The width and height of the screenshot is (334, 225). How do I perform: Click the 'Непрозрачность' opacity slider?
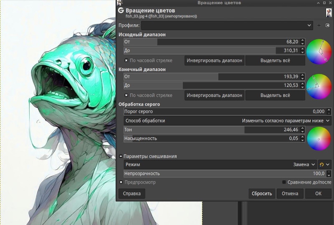pyautogui.click(x=224, y=174)
